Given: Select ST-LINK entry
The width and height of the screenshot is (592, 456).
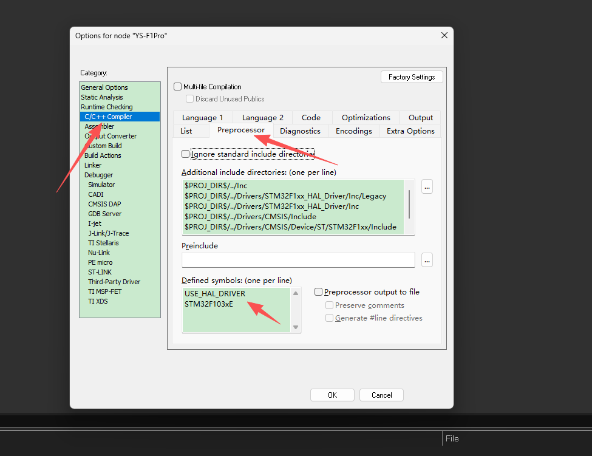Looking at the screenshot, I should [120, 272].
